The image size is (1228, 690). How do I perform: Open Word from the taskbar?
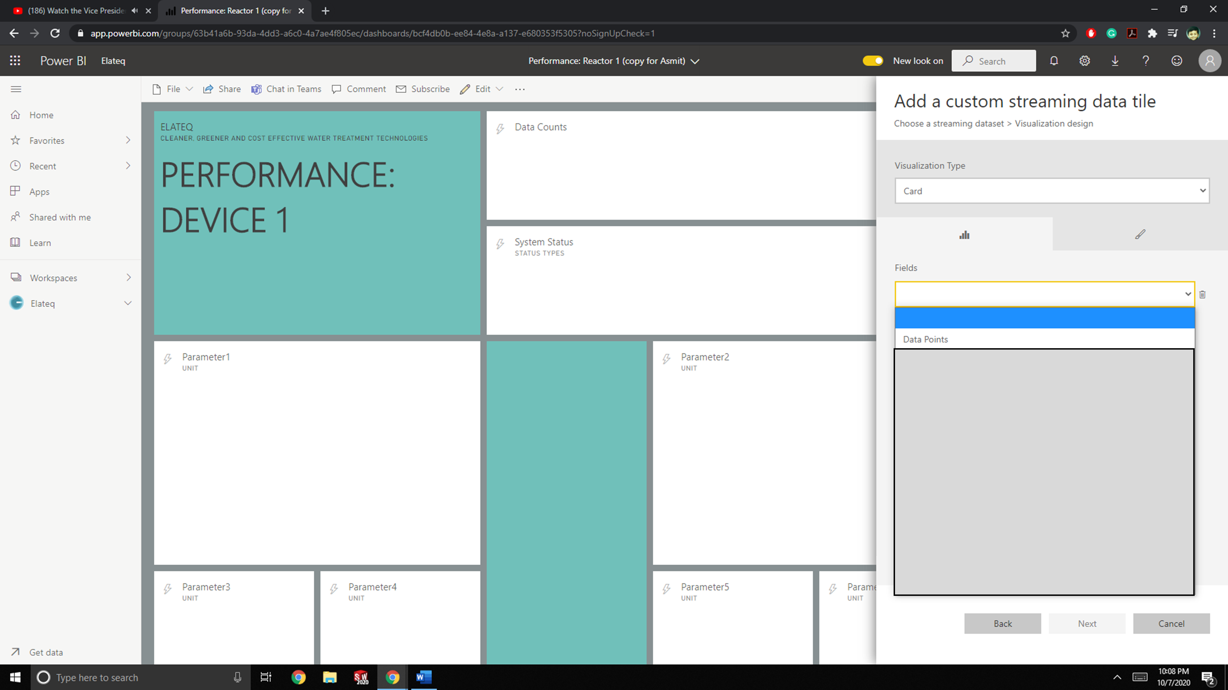[423, 677]
